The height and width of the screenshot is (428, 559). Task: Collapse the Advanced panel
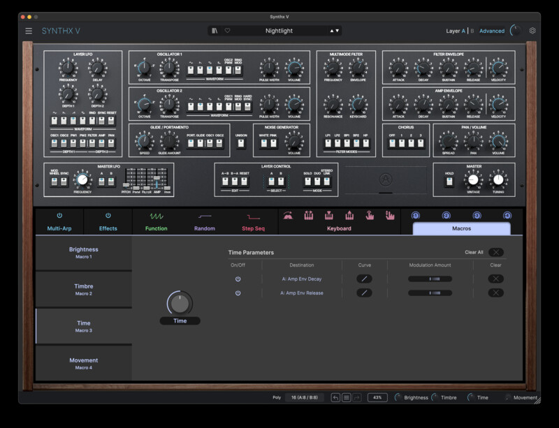(x=492, y=31)
